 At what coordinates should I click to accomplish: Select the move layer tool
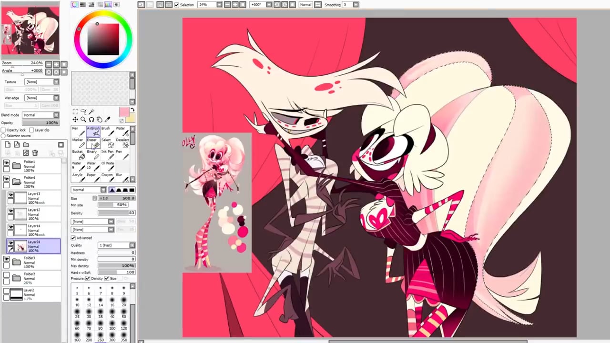pyautogui.click(x=75, y=120)
